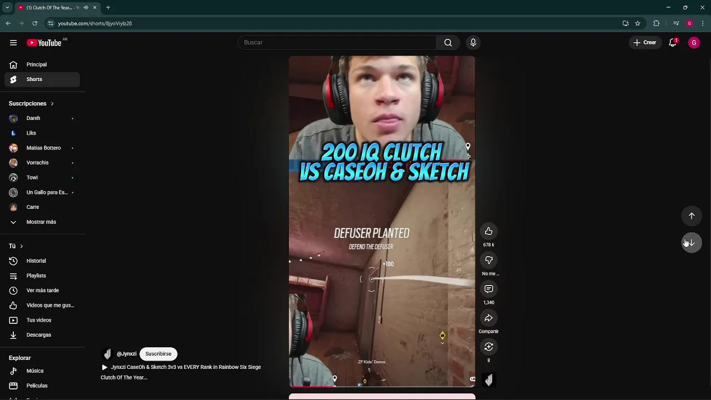Open Ver más tarde in the sidebar
This screenshot has height=400, width=711.
pos(42,291)
